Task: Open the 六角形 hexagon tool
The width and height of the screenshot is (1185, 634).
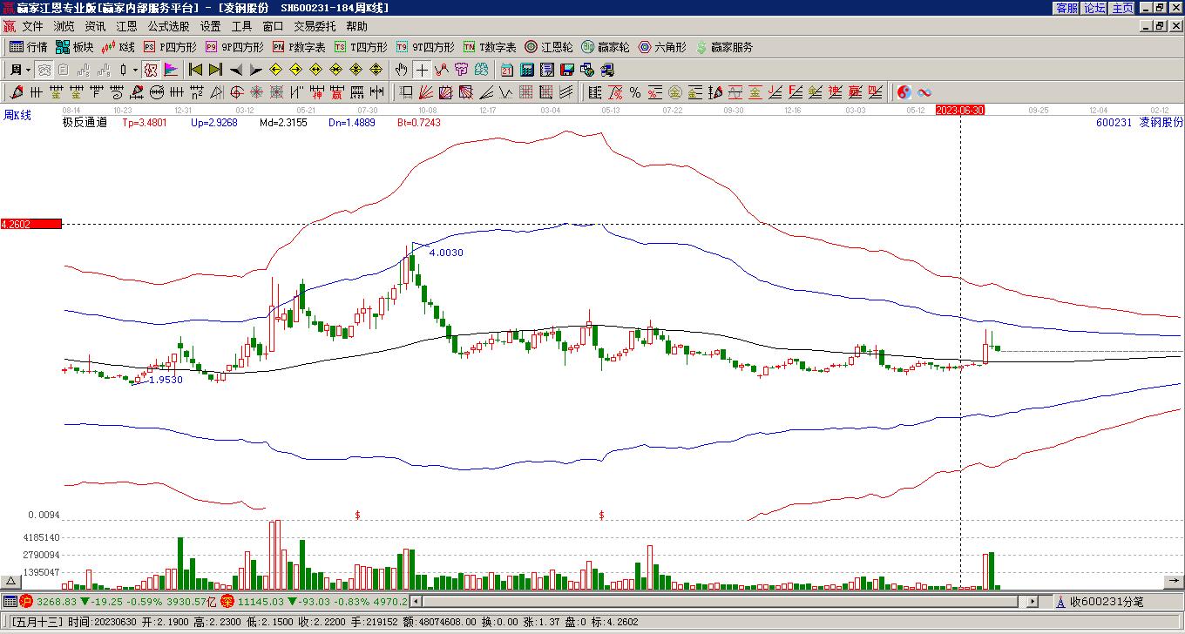Action: click(x=662, y=47)
